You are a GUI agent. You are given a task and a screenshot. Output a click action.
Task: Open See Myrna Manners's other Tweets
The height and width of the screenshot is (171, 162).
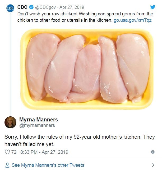pos(48,165)
